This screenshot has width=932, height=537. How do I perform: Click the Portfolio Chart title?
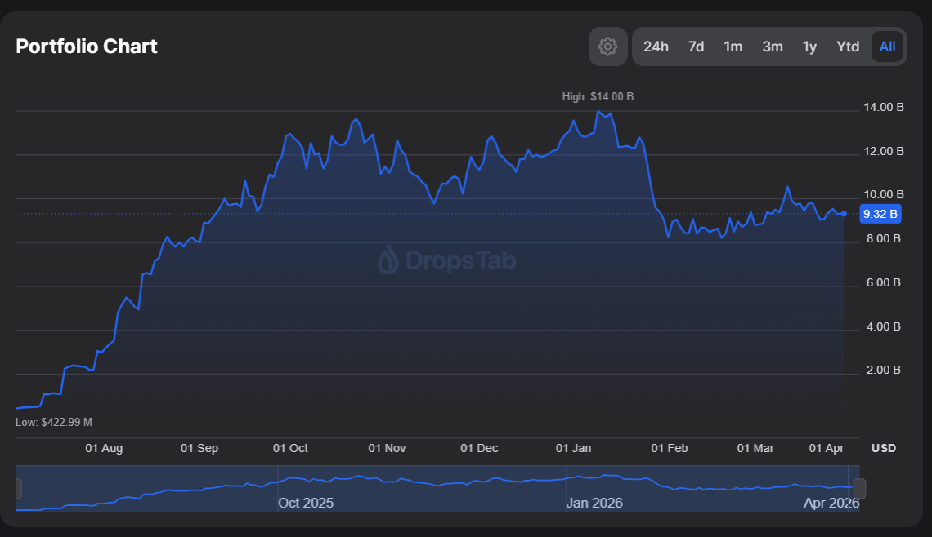pos(87,47)
